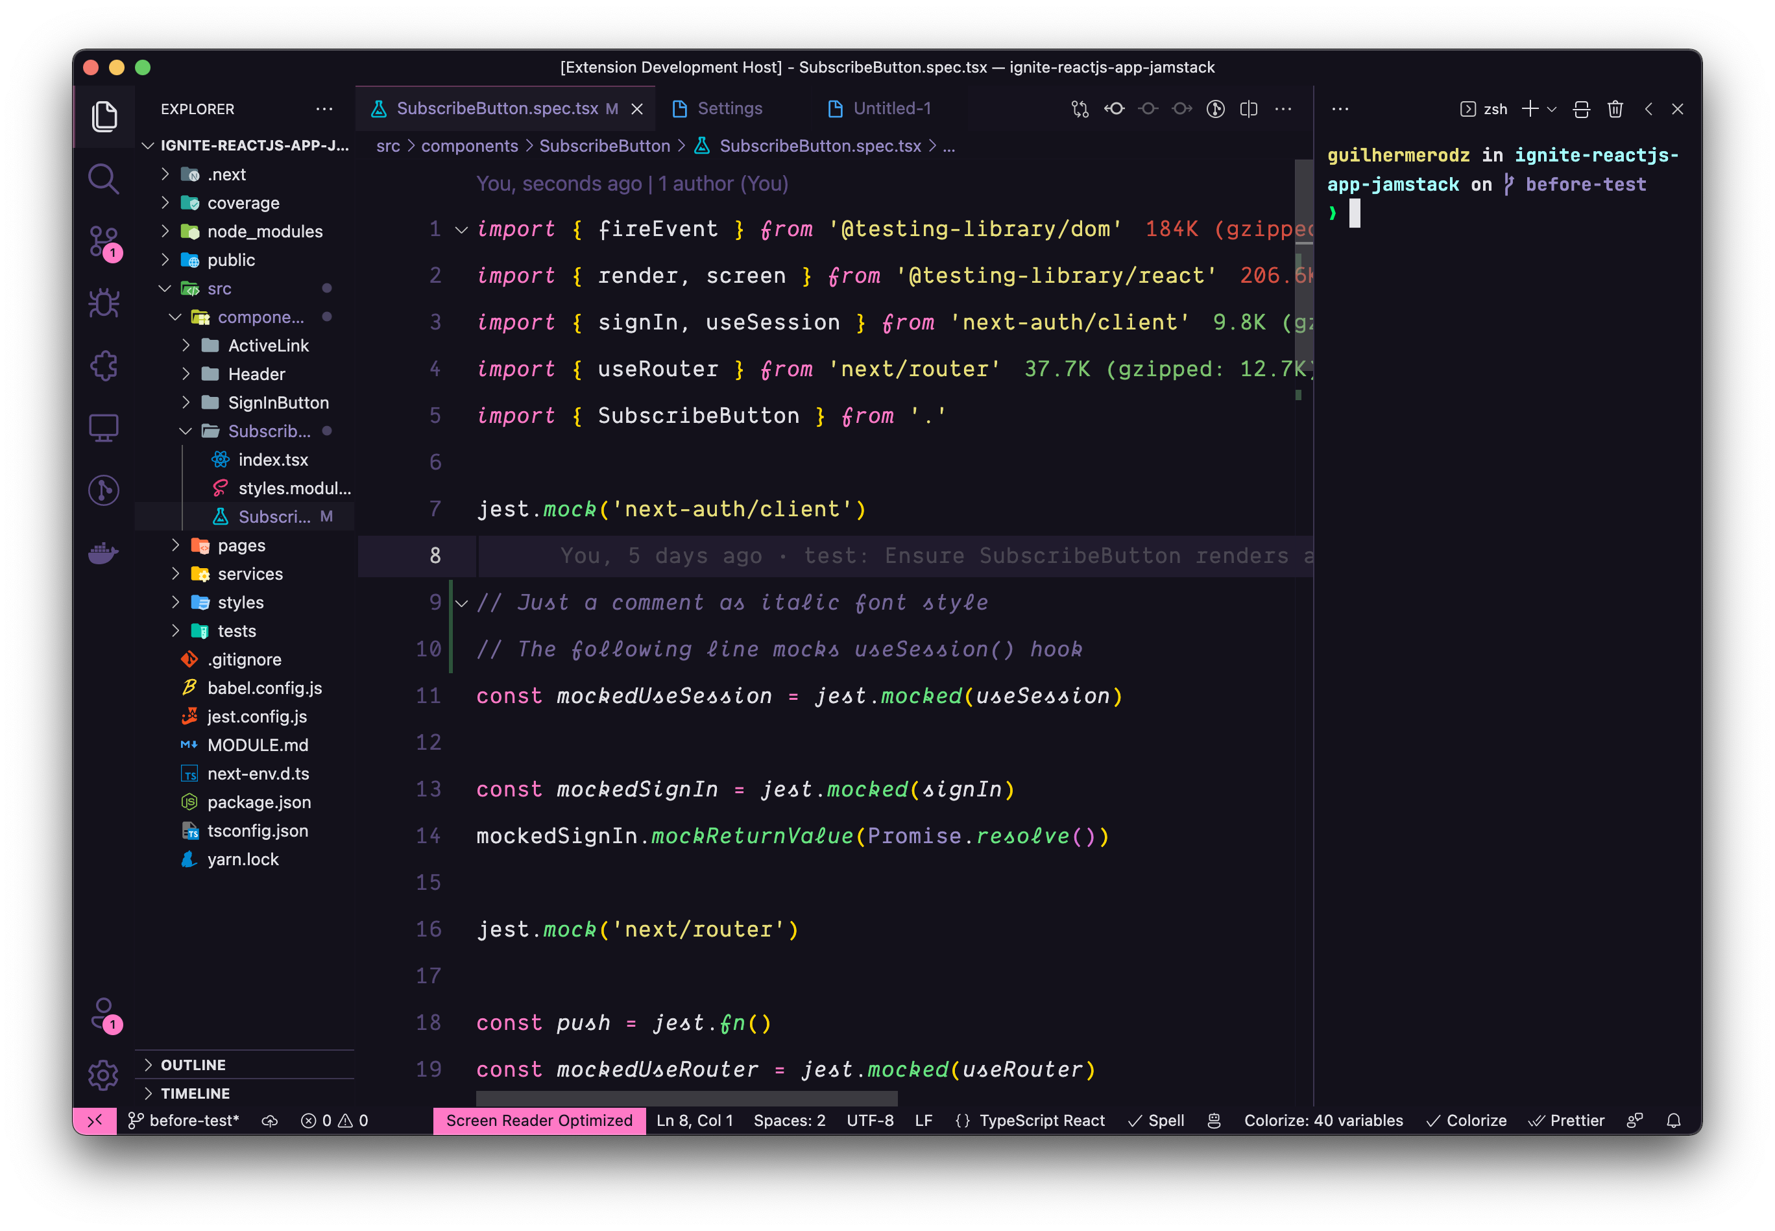Open the Extensions view
The width and height of the screenshot is (1775, 1231).
(x=103, y=366)
